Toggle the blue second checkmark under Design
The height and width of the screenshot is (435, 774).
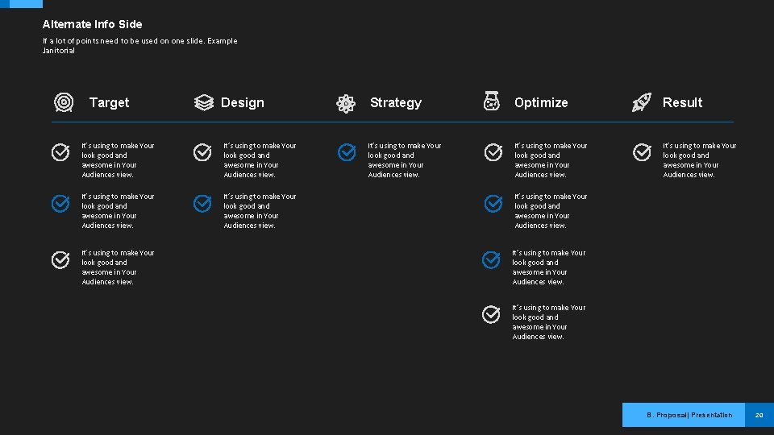coord(202,204)
